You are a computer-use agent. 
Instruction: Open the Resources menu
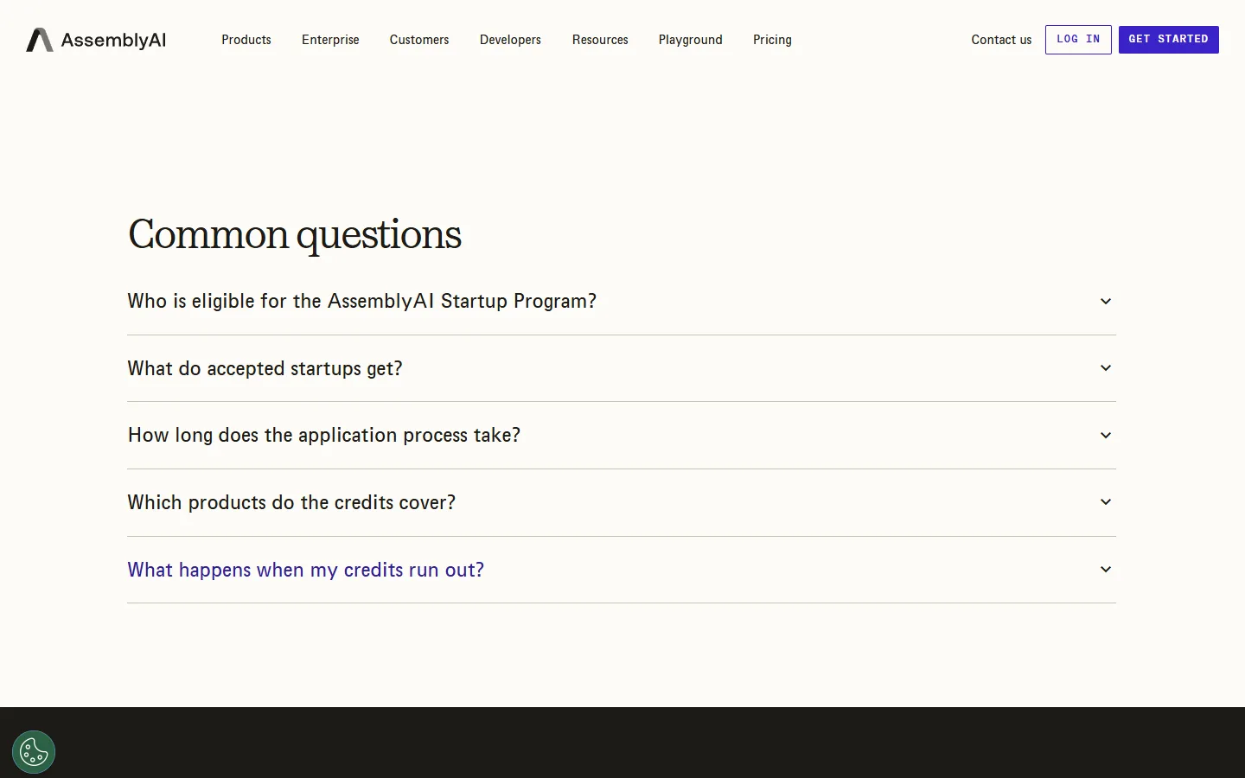pos(600,40)
